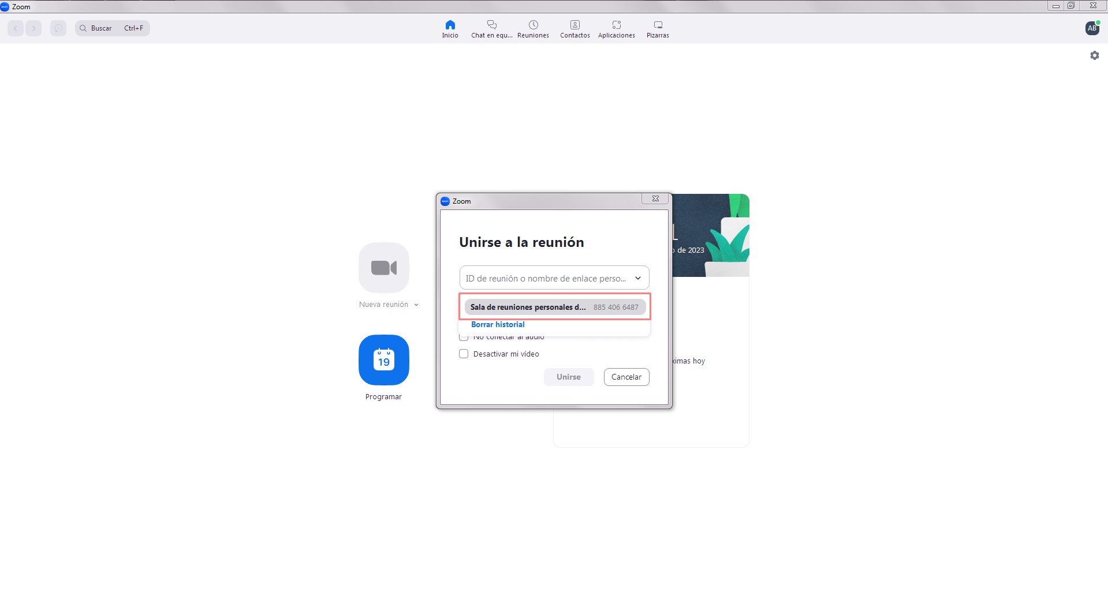The height and width of the screenshot is (600, 1108).
Task: Open settings via the gear icon
Action: (x=1094, y=55)
